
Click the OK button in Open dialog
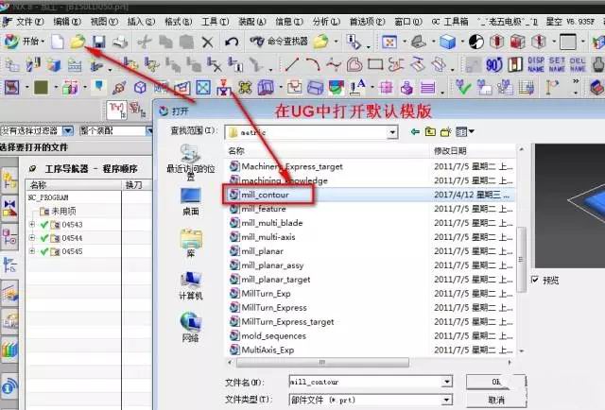pos(495,382)
